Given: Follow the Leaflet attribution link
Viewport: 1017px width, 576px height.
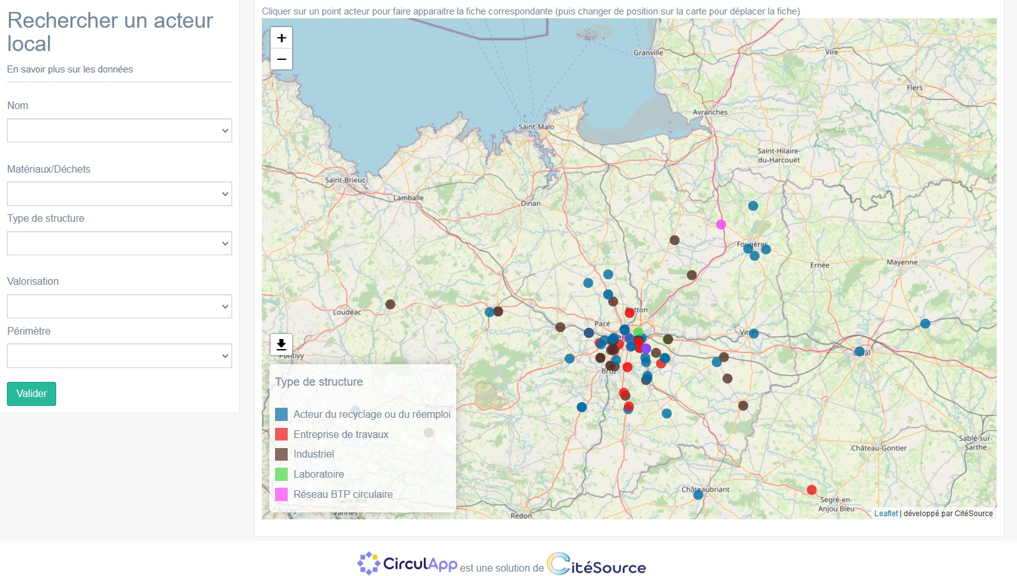Looking at the screenshot, I should pos(886,514).
